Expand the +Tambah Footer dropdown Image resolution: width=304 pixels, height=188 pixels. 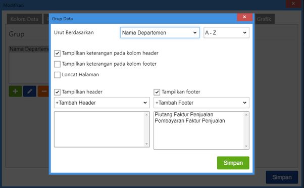coord(201,103)
